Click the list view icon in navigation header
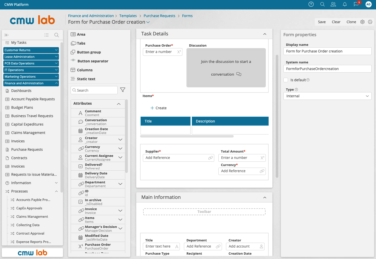The image size is (376, 259). [46, 35]
